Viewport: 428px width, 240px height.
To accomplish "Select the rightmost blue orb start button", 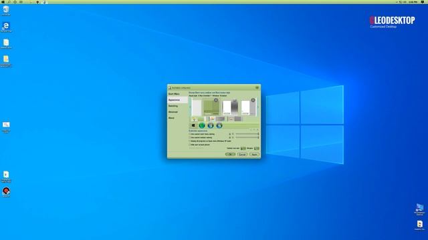I will (x=219, y=125).
